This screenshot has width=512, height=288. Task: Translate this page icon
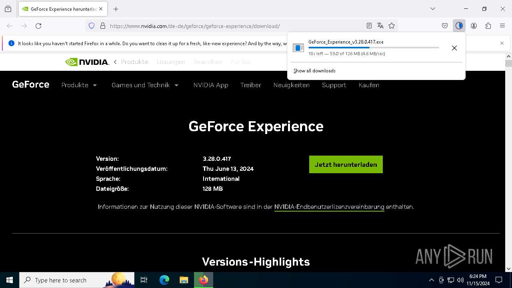tap(380, 26)
